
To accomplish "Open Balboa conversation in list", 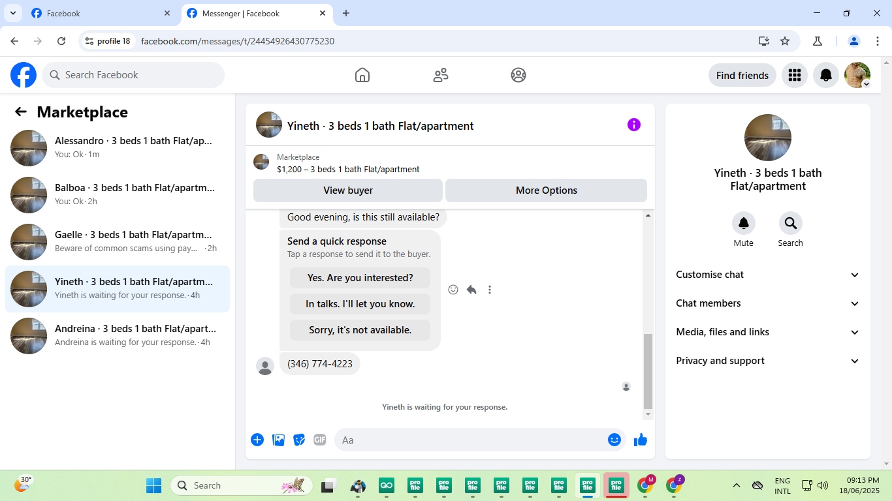I will click(118, 195).
